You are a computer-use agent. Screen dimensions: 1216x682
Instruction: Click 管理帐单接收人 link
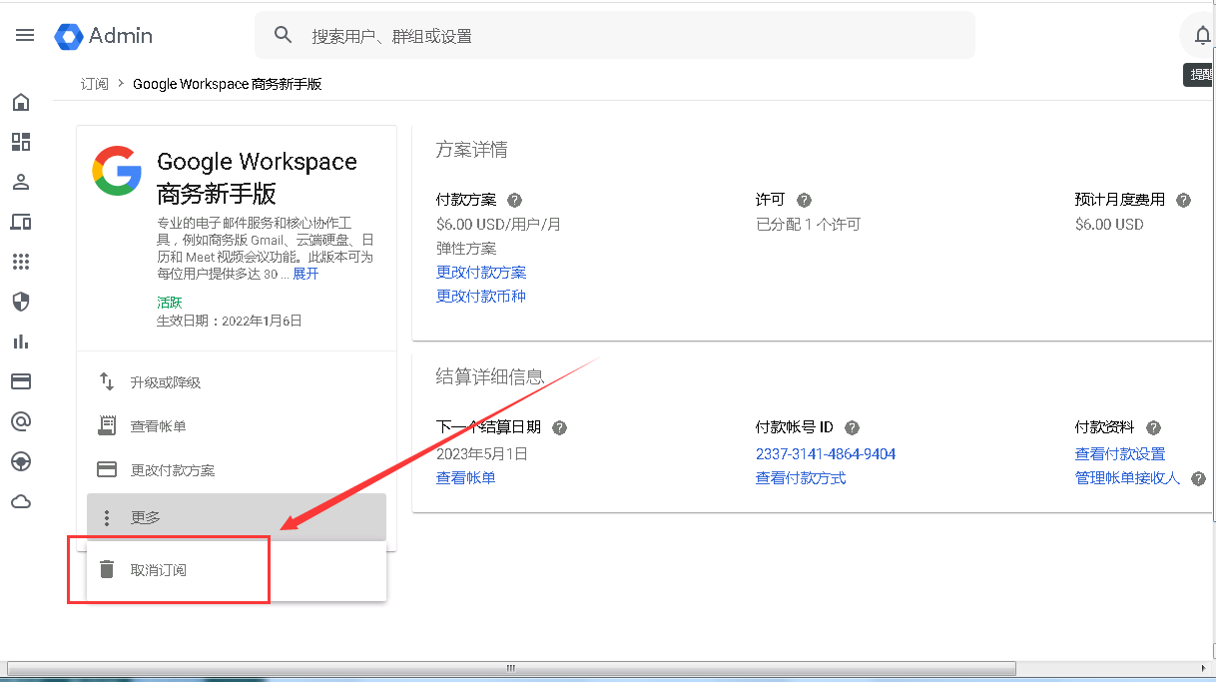click(x=1127, y=478)
